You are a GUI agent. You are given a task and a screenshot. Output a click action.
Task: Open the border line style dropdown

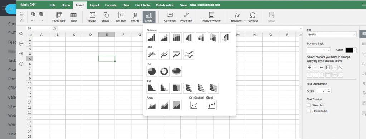tap(319, 50)
